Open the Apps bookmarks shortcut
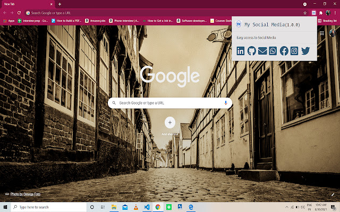The width and height of the screenshot is (340, 212). tap(8, 21)
